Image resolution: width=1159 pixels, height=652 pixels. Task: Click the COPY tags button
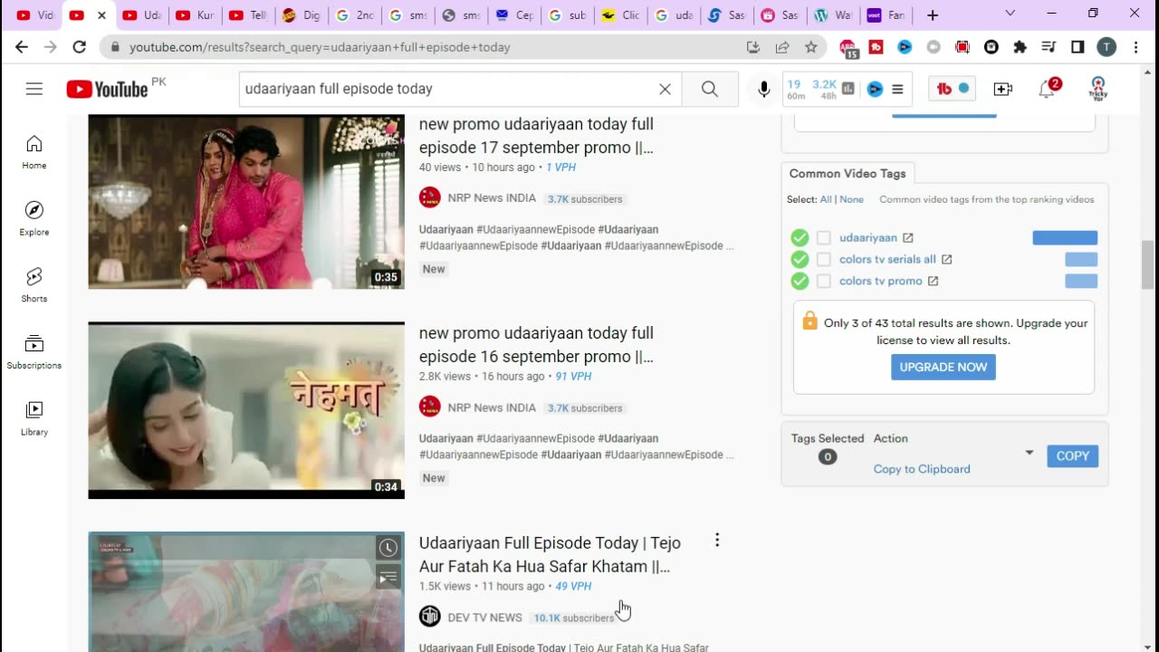1073,456
